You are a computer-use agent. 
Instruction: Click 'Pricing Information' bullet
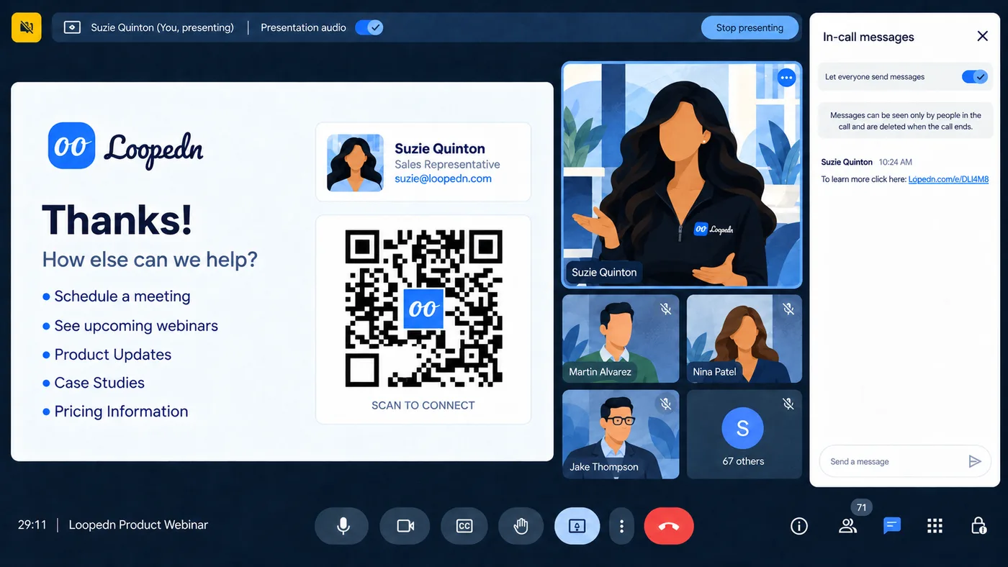pos(121,412)
